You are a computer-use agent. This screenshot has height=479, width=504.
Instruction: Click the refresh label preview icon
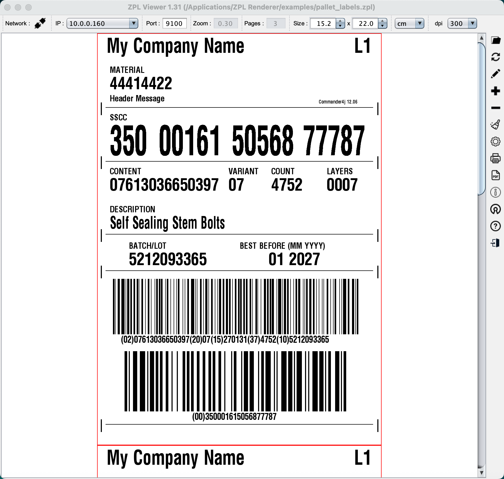tap(496, 57)
